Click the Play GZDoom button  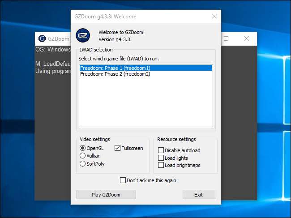point(106,195)
